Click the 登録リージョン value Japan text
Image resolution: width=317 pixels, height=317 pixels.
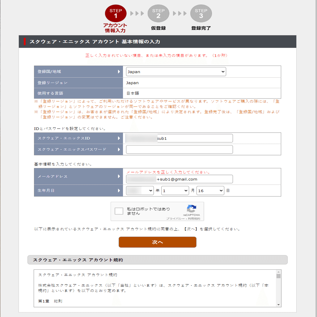click(132, 83)
